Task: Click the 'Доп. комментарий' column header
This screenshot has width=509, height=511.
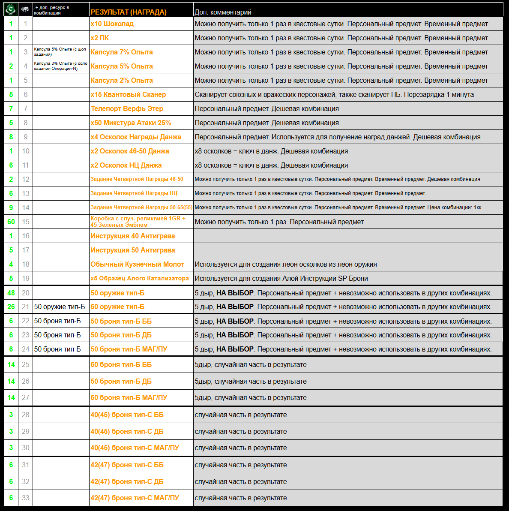Action: pyautogui.click(x=223, y=12)
